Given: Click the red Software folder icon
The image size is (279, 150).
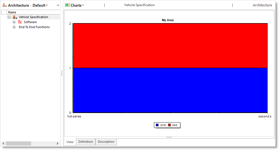Looking at the screenshot, I should [20, 22].
